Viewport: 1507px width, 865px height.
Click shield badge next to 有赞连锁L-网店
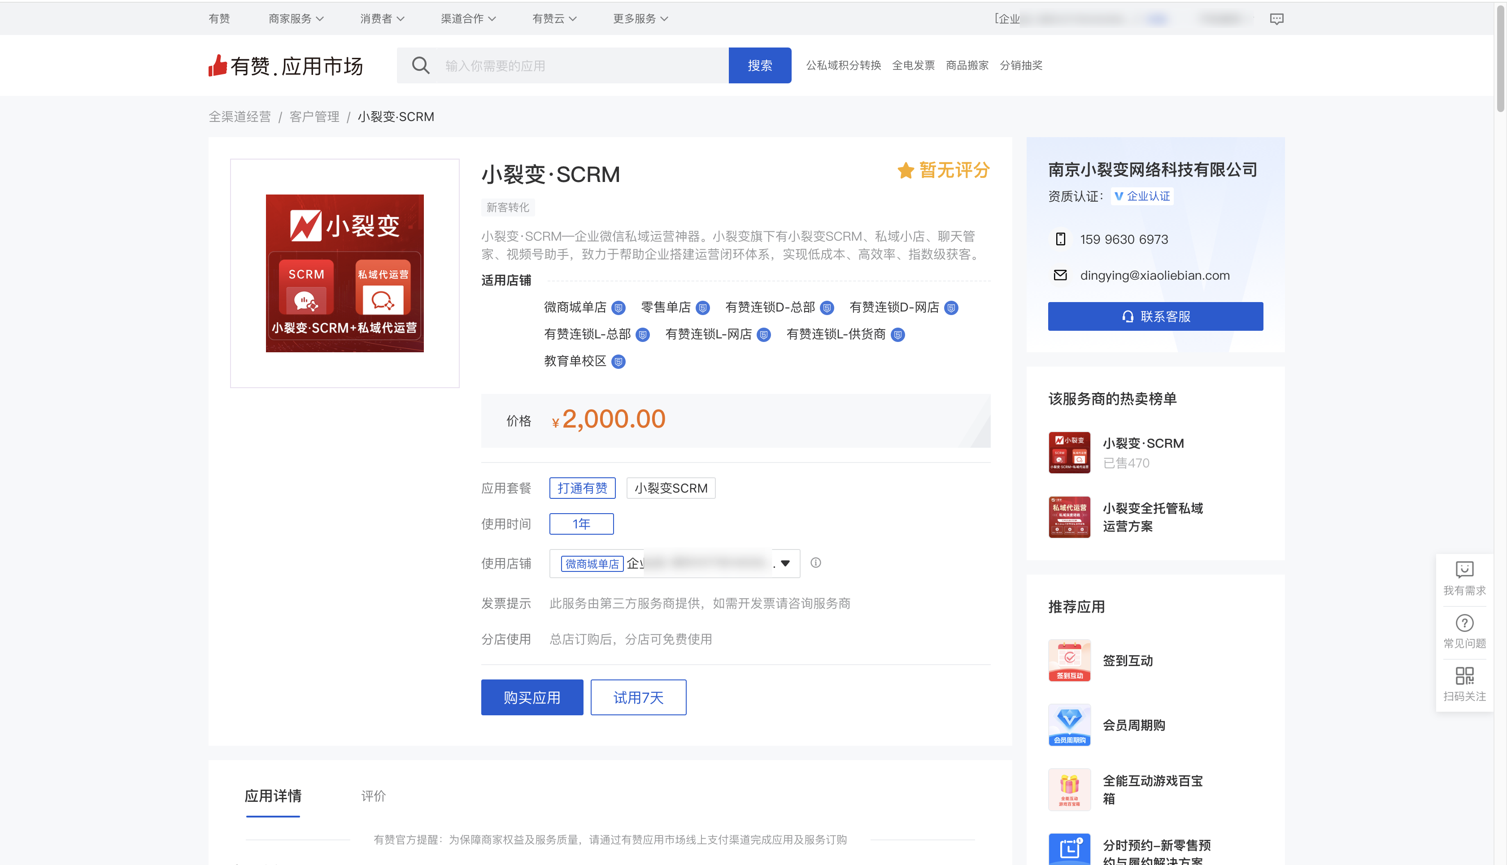pyautogui.click(x=764, y=335)
